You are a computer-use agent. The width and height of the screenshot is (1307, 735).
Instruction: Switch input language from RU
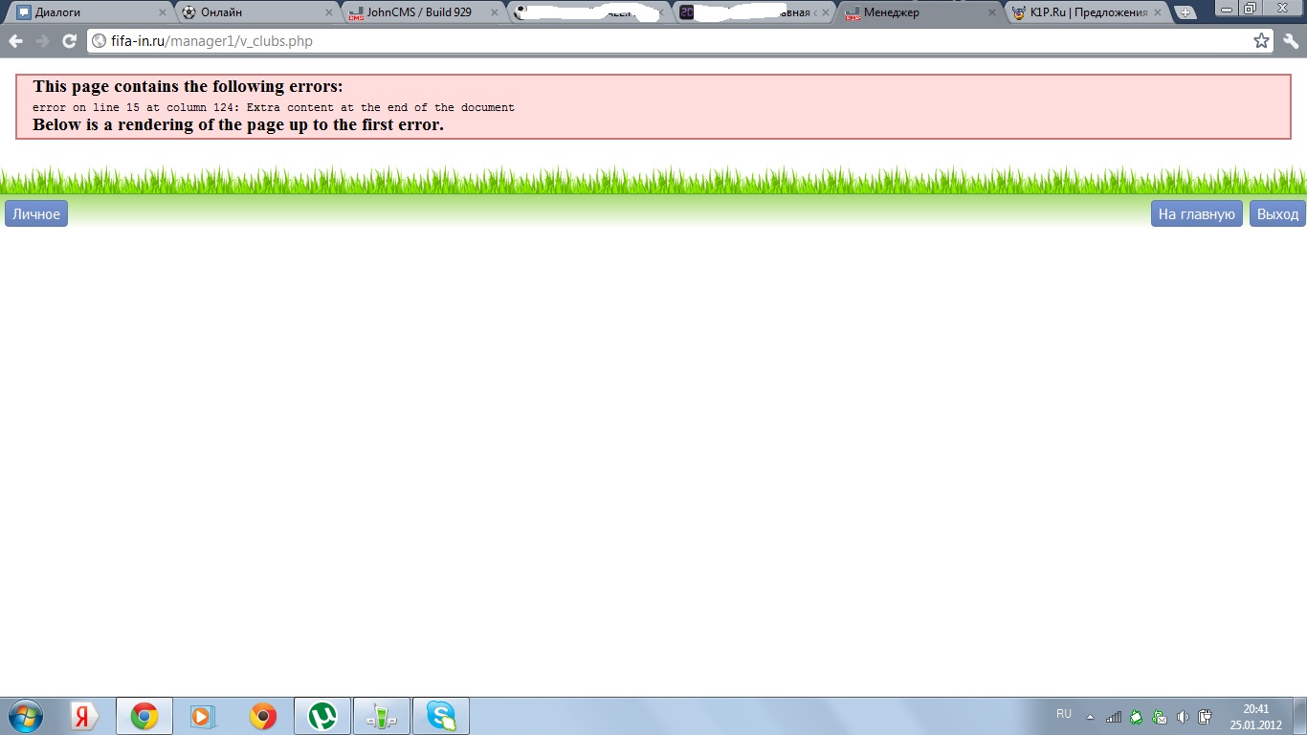coord(1064,714)
